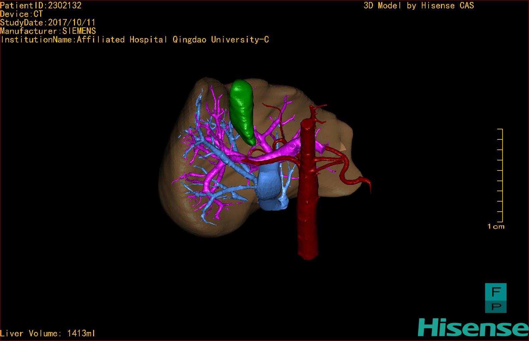Click the StudyDate 2017/10/11 text
The image size is (529, 341).
(x=48, y=22)
